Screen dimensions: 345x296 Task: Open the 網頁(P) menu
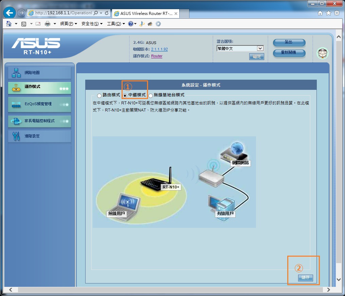(69, 24)
